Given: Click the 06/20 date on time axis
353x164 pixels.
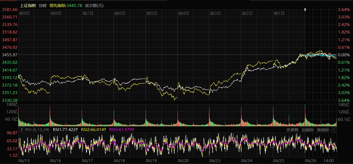Looking at the screenshot, I should tap(183, 161).
